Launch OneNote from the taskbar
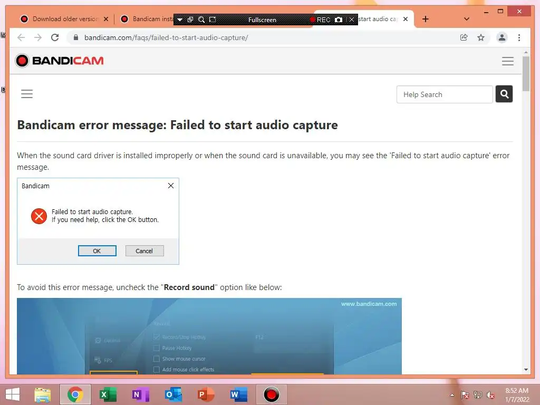The width and height of the screenshot is (540, 405). tap(140, 394)
